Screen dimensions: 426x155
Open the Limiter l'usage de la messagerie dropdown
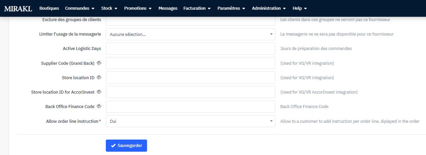click(191, 34)
